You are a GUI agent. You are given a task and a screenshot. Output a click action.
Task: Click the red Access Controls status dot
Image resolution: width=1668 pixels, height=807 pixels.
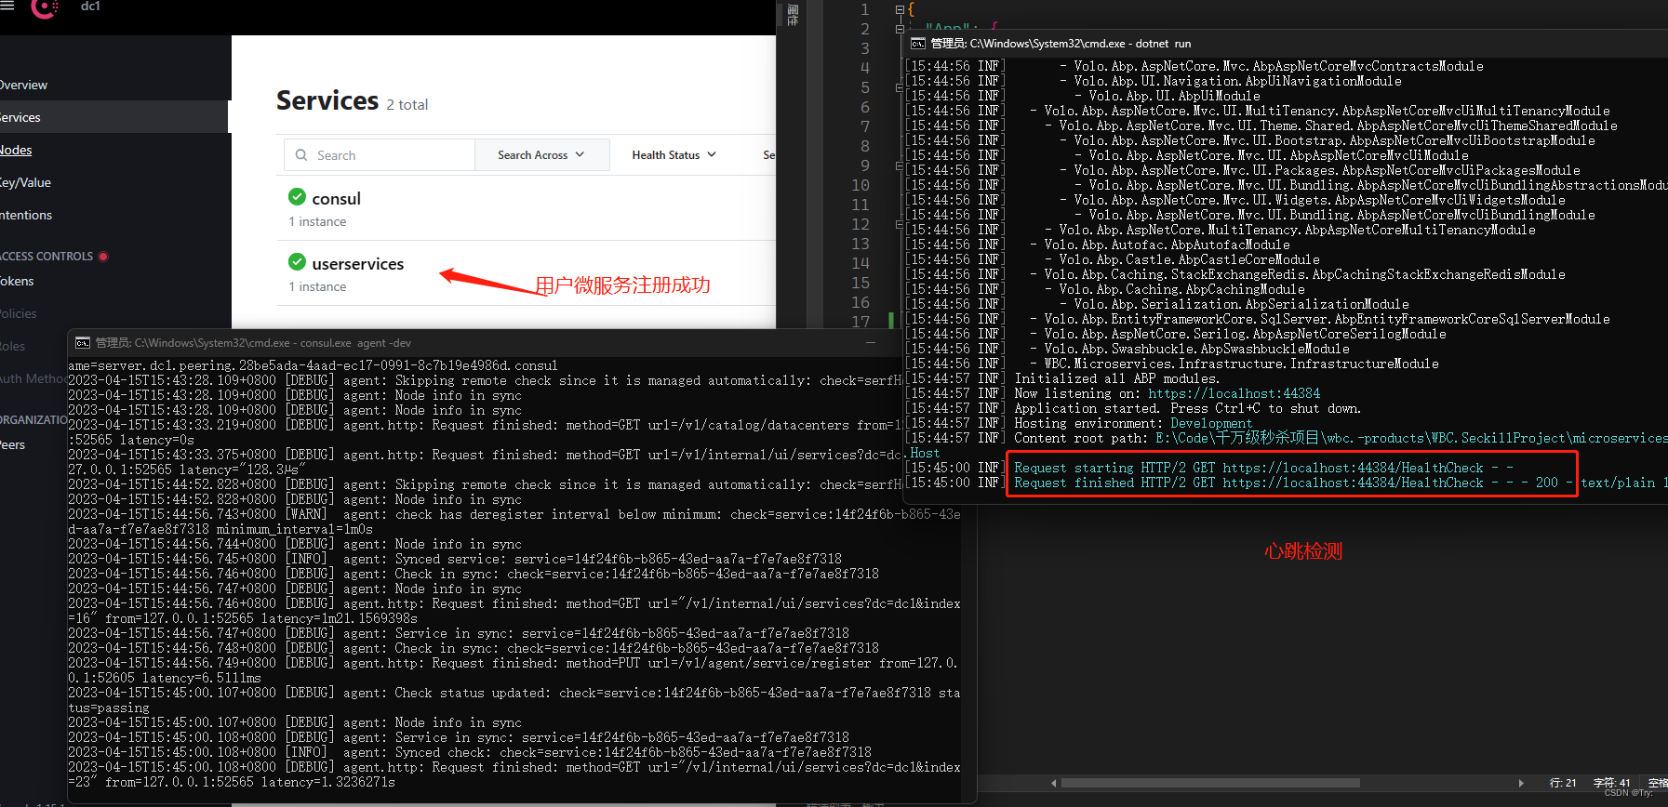103,257
